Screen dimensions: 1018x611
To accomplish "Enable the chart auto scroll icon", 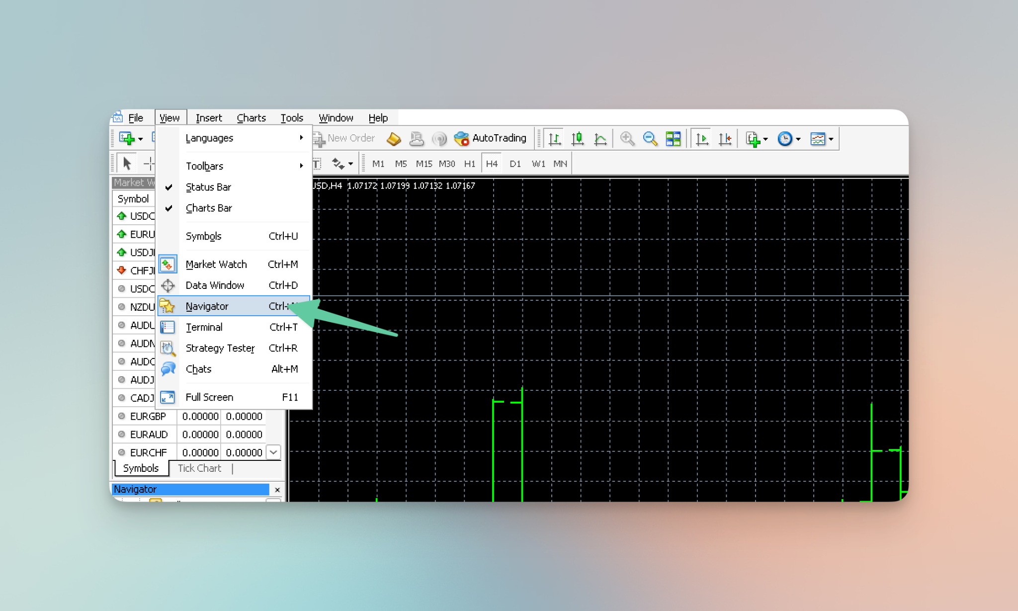I will 701,139.
